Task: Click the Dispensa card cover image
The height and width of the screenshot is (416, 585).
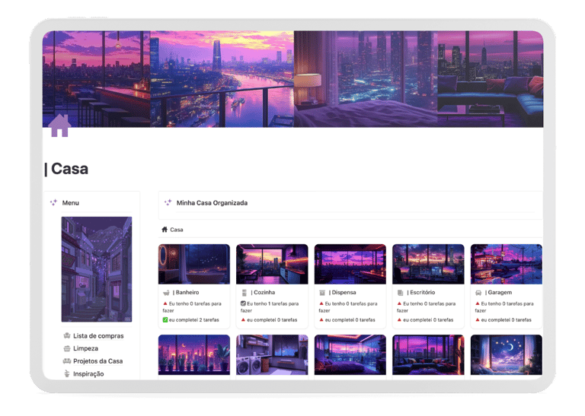Action: [350, 264]
